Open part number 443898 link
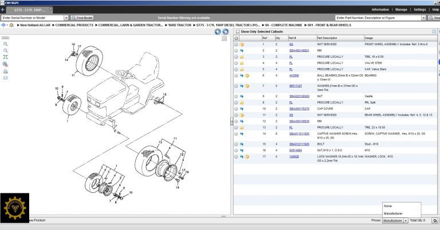Image resolution: width=440 pixels, height=230 pixels. tap(294, 76)
